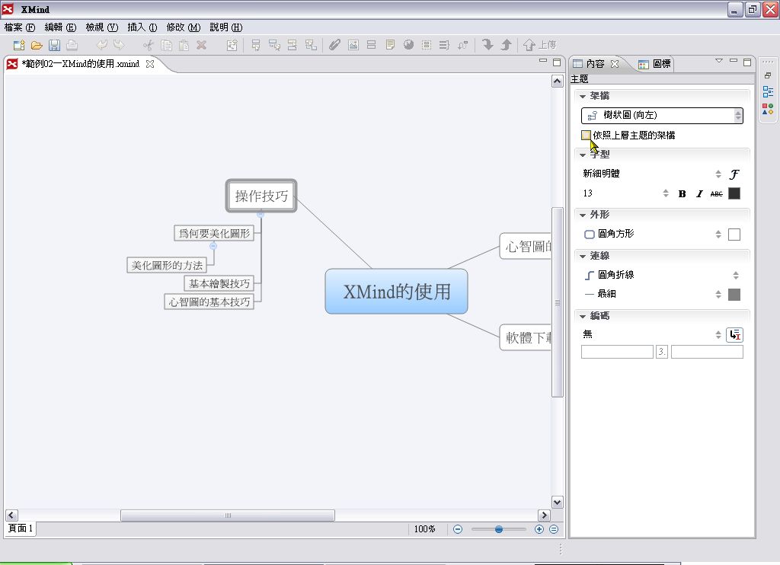Toggle the 依照上層主題的架構 checkbox
Screen dimensions: 780x565
586,135
